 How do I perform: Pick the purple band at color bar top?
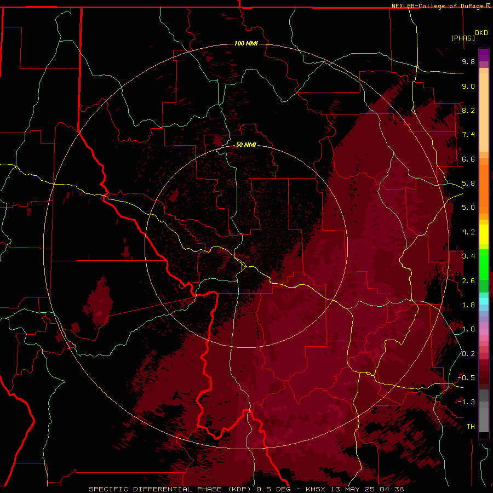coord(484,55)
